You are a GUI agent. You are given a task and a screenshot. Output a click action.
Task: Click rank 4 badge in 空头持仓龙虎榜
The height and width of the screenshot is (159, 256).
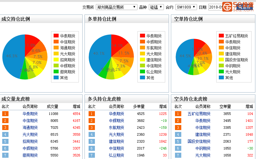click(178, 134)
